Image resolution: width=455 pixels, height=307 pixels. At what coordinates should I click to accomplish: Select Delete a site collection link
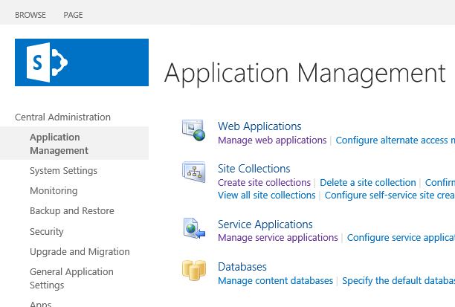click(368, 182)
